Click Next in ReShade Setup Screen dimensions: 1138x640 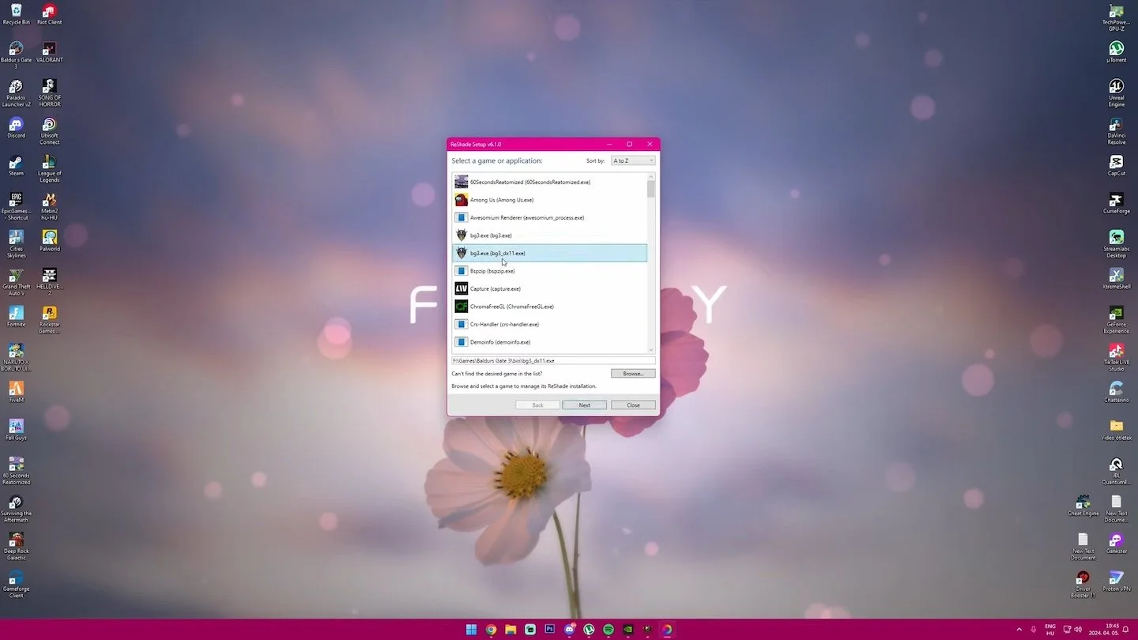[x=584, y=405]
